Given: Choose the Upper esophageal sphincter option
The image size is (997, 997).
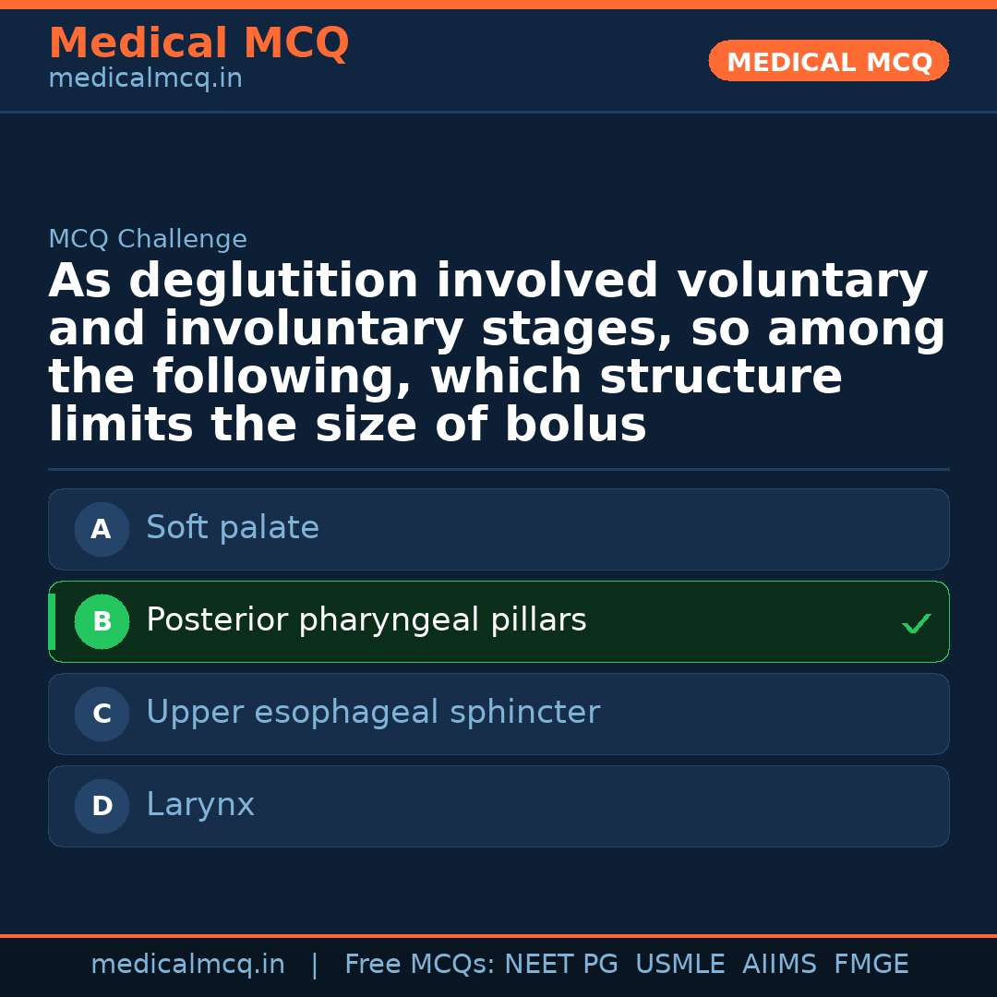Looking at the screenshot, I should tap(373, 713).
